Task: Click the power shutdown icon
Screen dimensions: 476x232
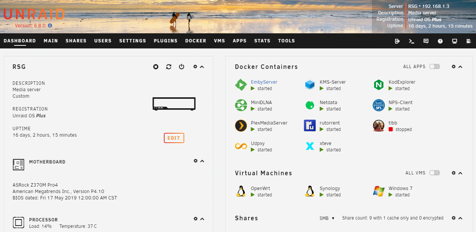Action: tap(182, 67)
